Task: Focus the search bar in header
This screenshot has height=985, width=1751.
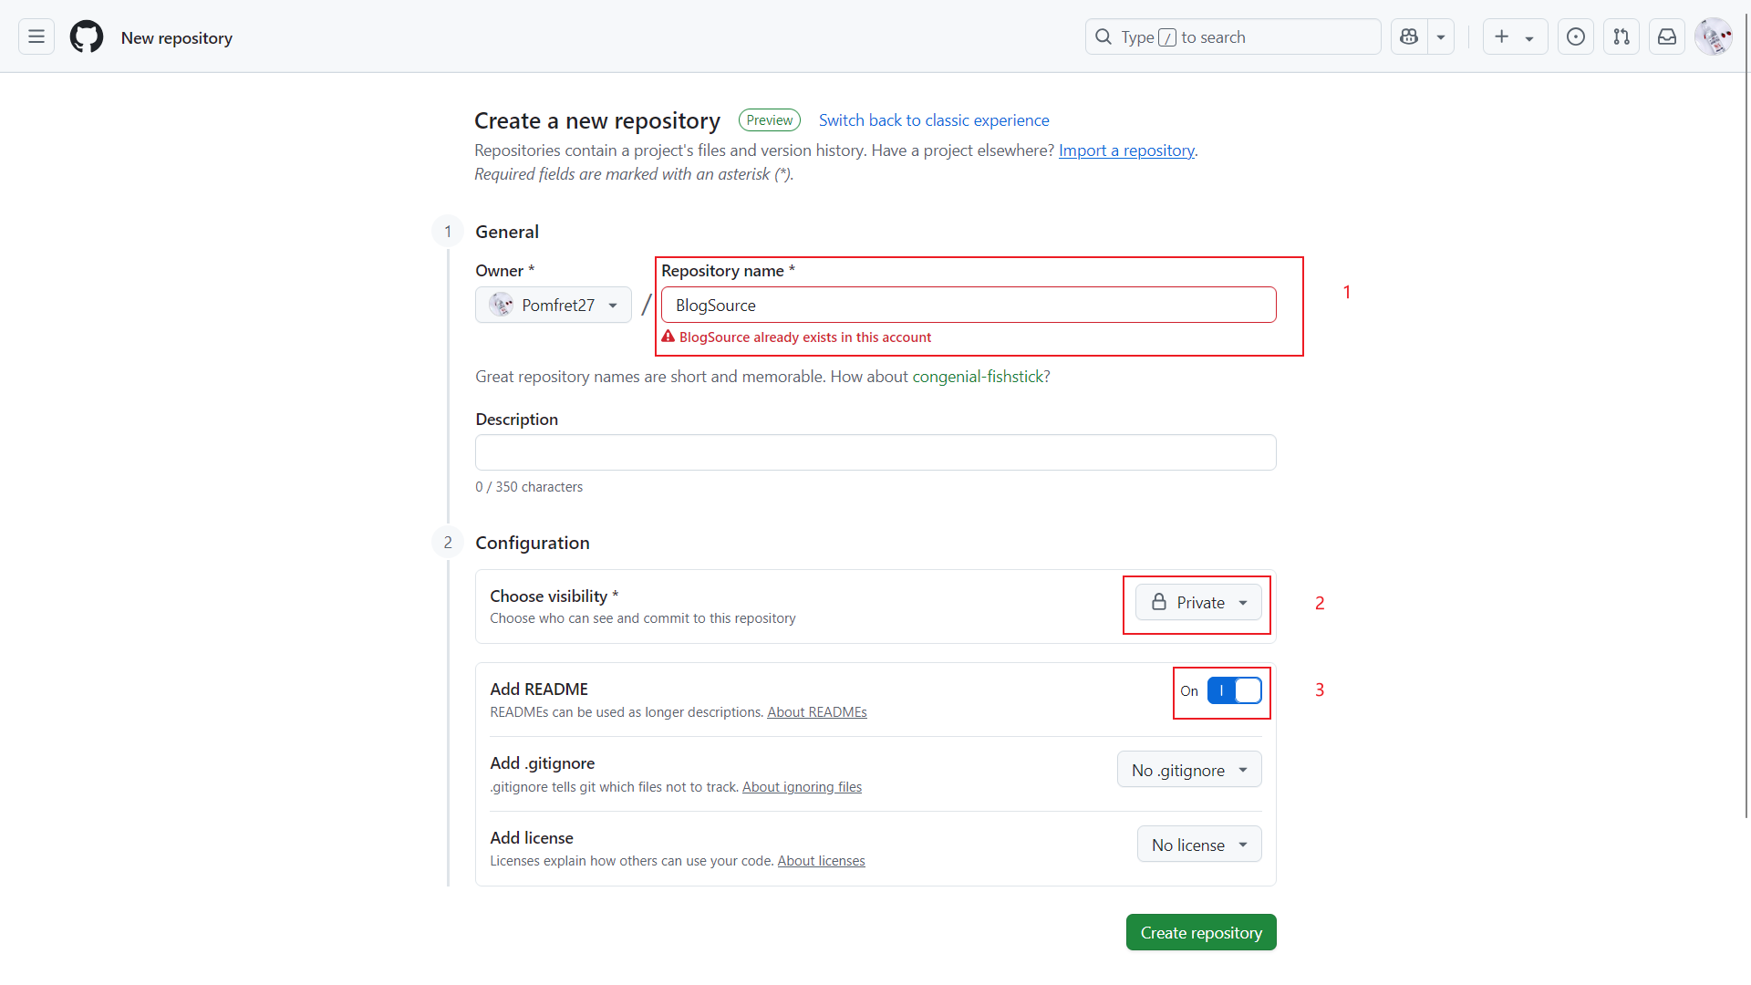Action: click(1233, 36)
